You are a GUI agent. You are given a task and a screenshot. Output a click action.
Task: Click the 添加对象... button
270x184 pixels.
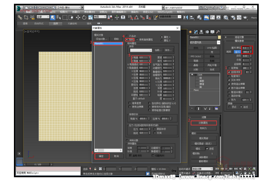coord(102,39)
